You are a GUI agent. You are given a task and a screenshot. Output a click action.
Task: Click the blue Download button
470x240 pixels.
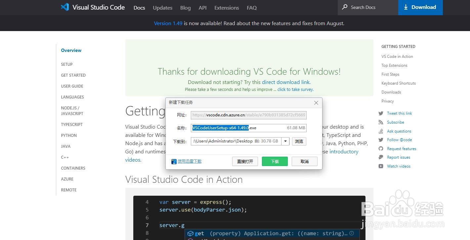pyautogui.click(x=420, y=7)
